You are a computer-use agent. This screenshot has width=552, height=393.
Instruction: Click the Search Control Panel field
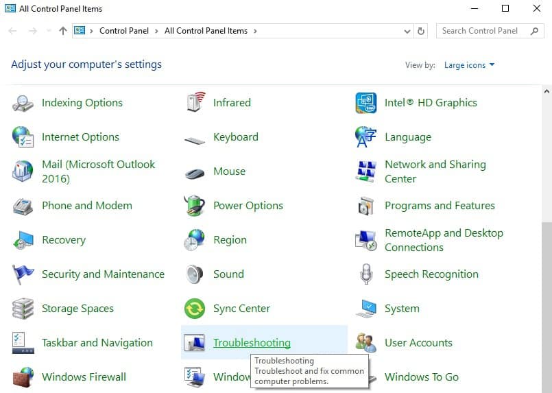[490, 31]
